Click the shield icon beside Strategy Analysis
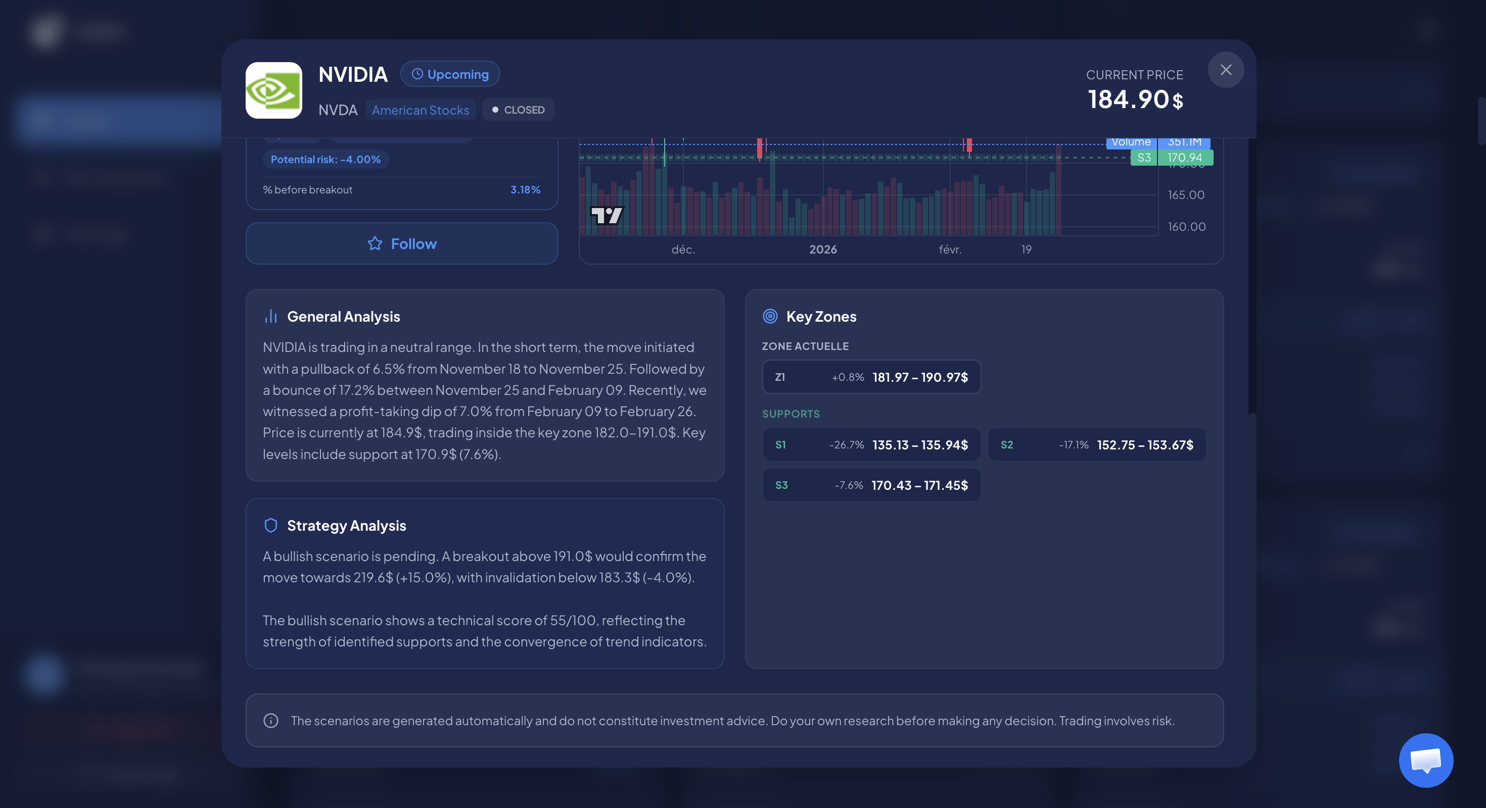This screenshot has height=808, width=1486. point(270,525)
